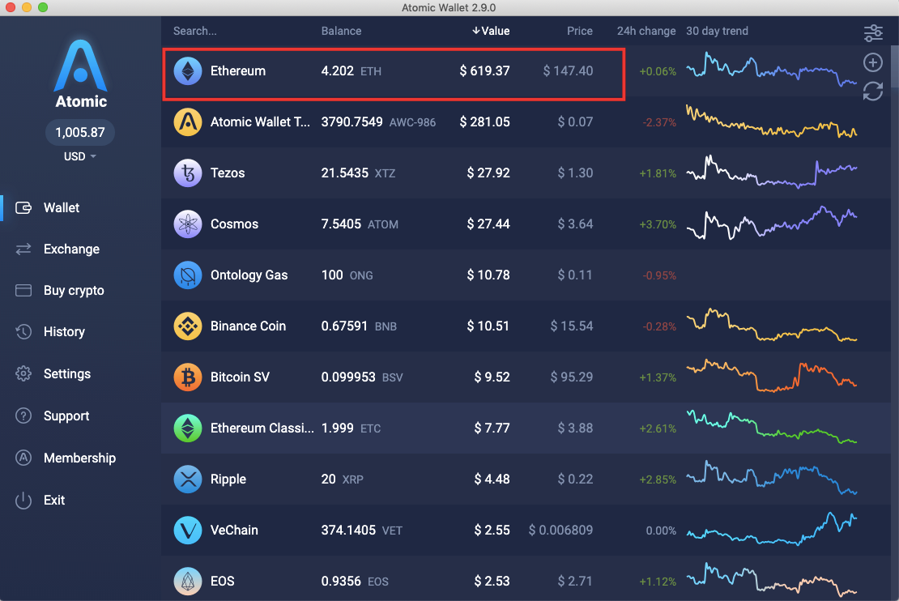Open the Cosmos 30 day trend chart
Image resolution: width=899 pixels, height=601 pixels.
point(772,223)
